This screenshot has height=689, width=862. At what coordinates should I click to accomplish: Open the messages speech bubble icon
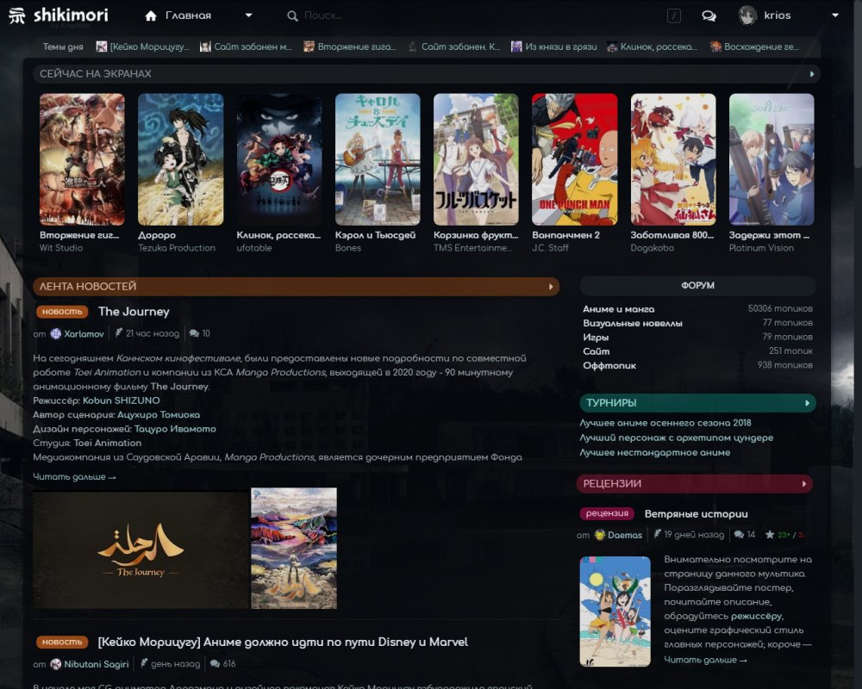click(709, 16)
